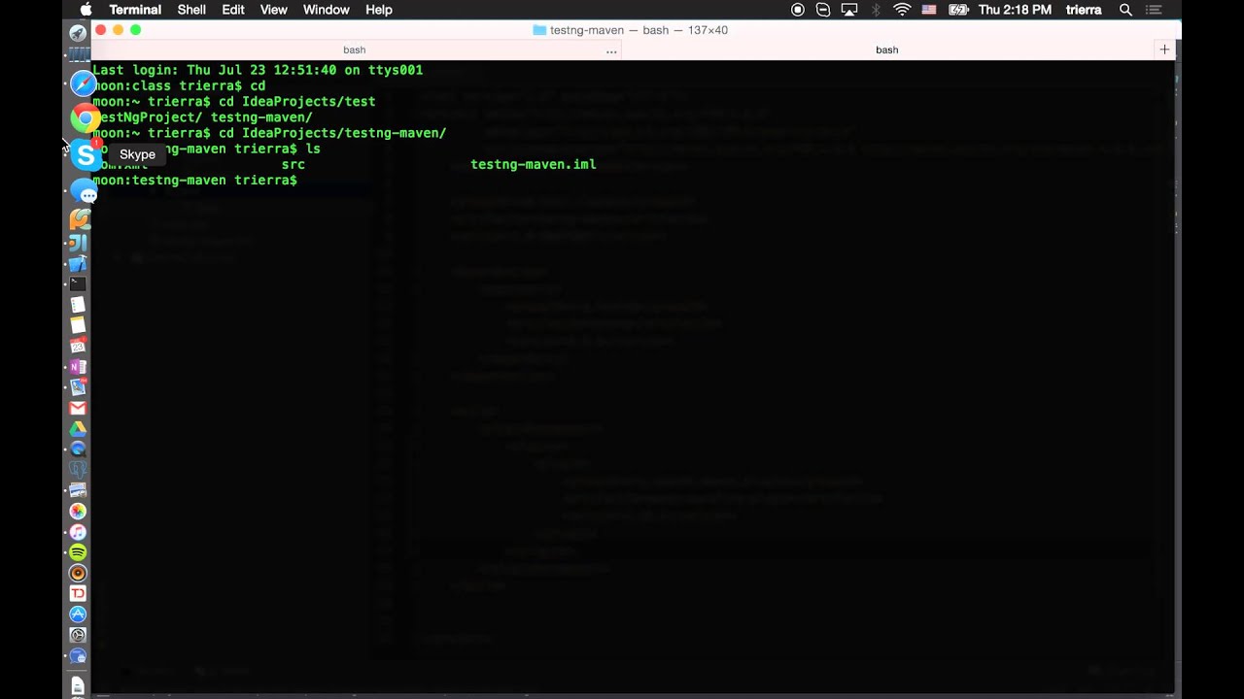
Task: Open Xcode from the dock
Action: coord(78,263)
